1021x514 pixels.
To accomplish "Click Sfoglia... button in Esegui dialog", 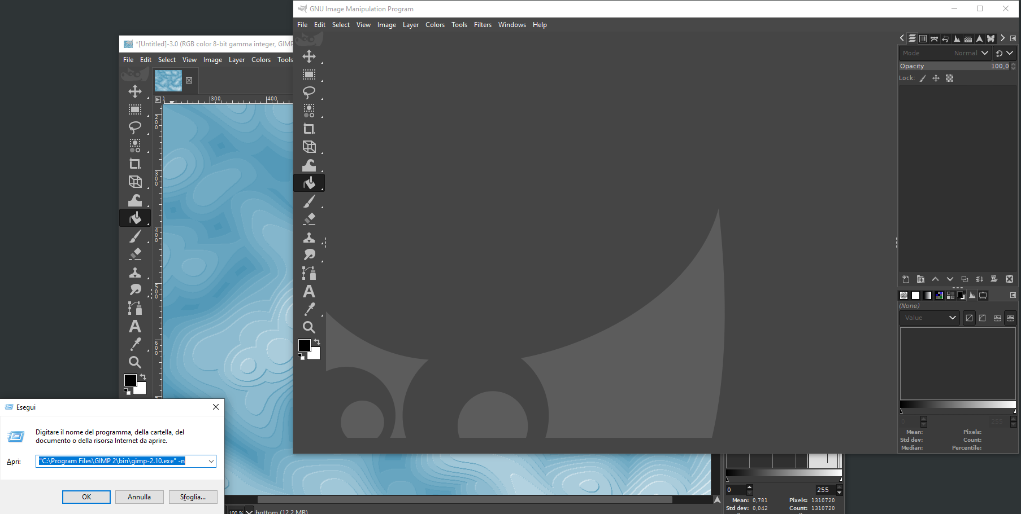I will point(193,497).
